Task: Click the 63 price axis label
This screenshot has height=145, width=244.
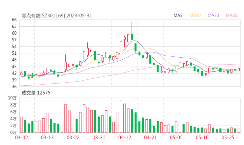Action: [14, 26]
